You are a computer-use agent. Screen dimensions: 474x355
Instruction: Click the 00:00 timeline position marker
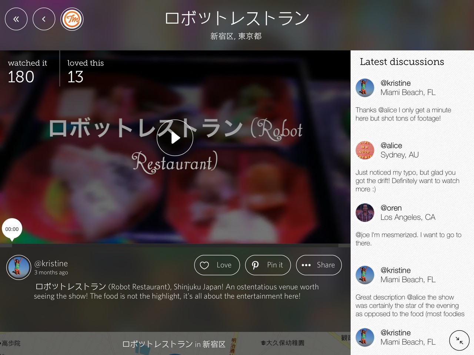[x=12, y=229]
